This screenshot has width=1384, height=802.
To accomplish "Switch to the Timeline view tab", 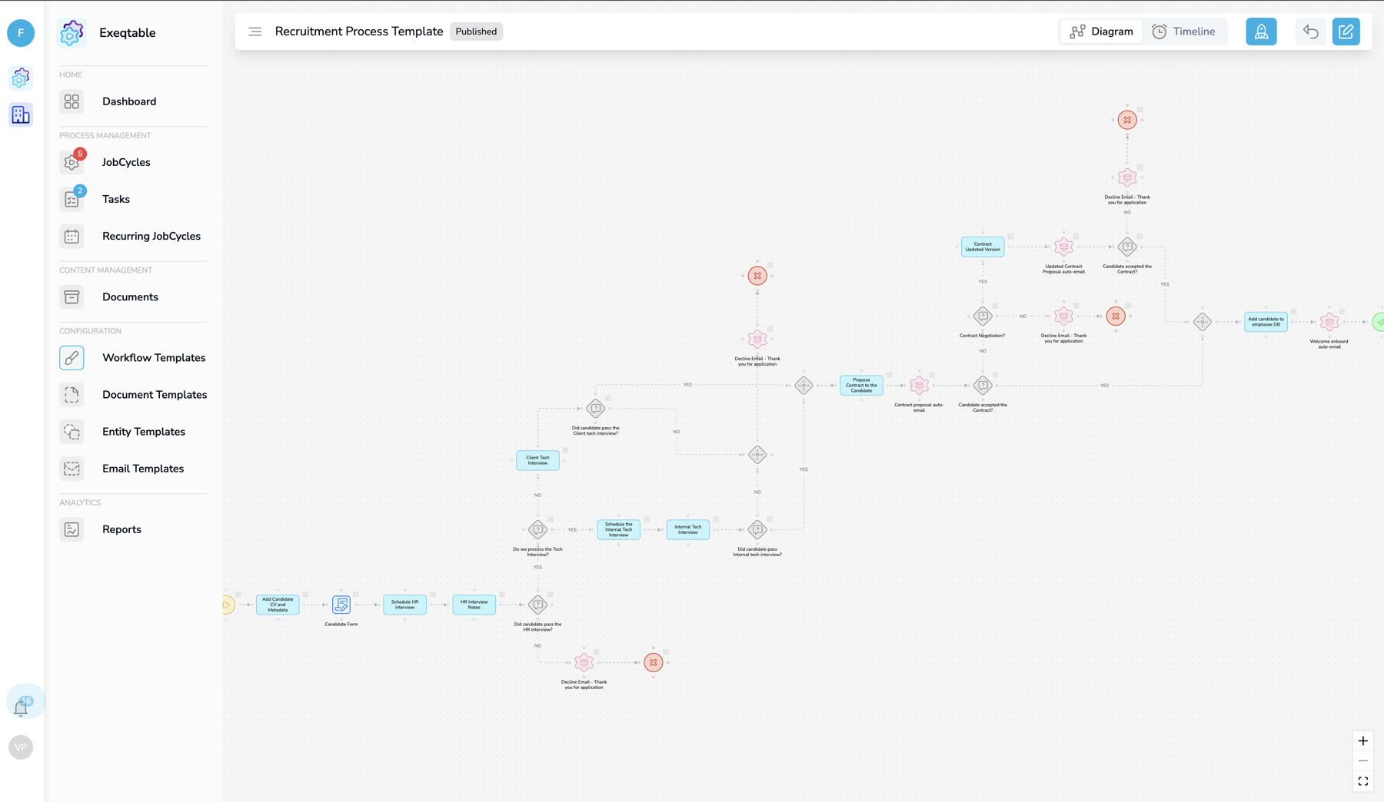I will 1183,31.
